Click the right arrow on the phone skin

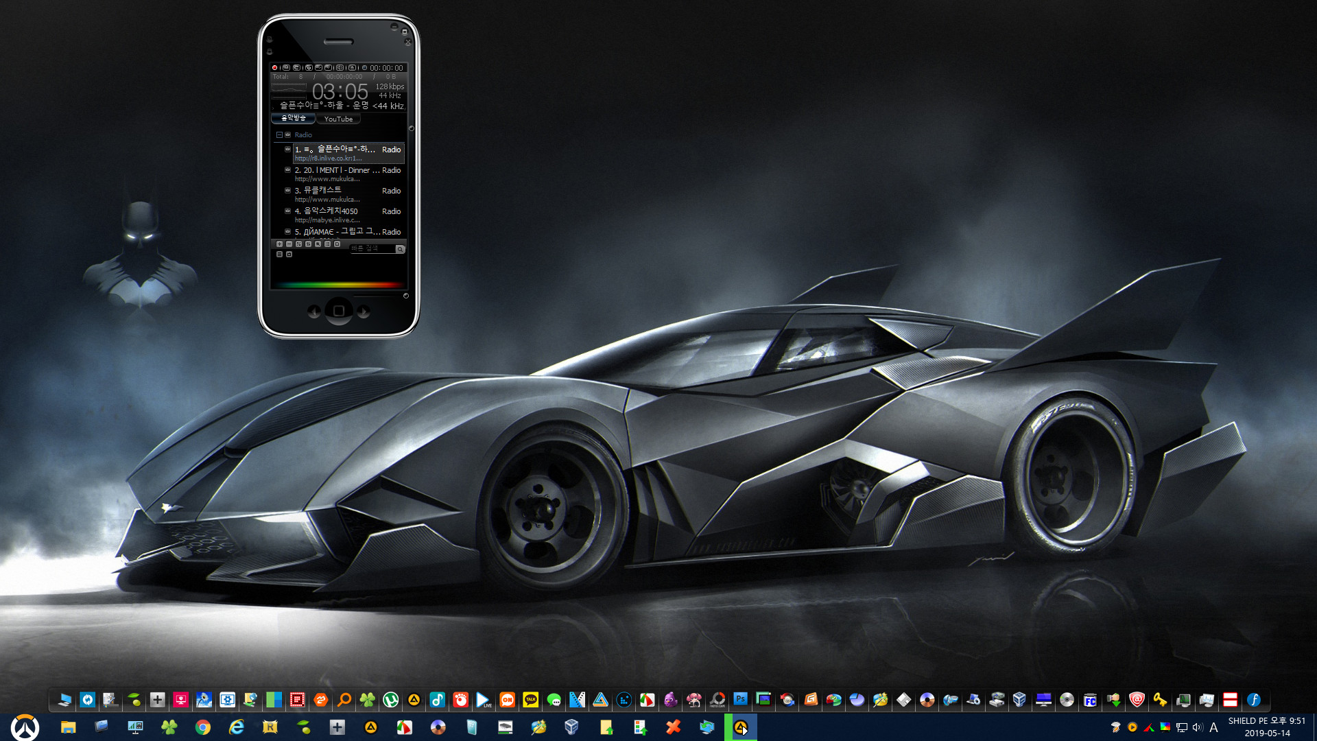point(364,312)
